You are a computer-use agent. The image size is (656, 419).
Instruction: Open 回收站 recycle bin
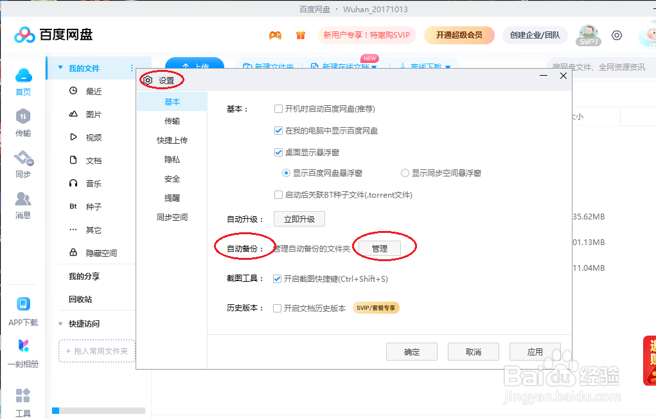click(x=80, y=299)
